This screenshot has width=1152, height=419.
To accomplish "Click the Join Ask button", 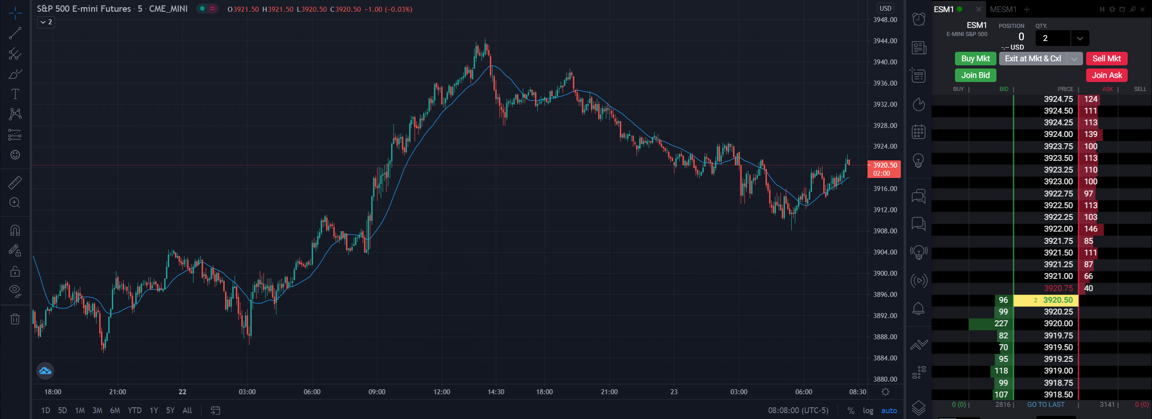I will (1106, 75).
